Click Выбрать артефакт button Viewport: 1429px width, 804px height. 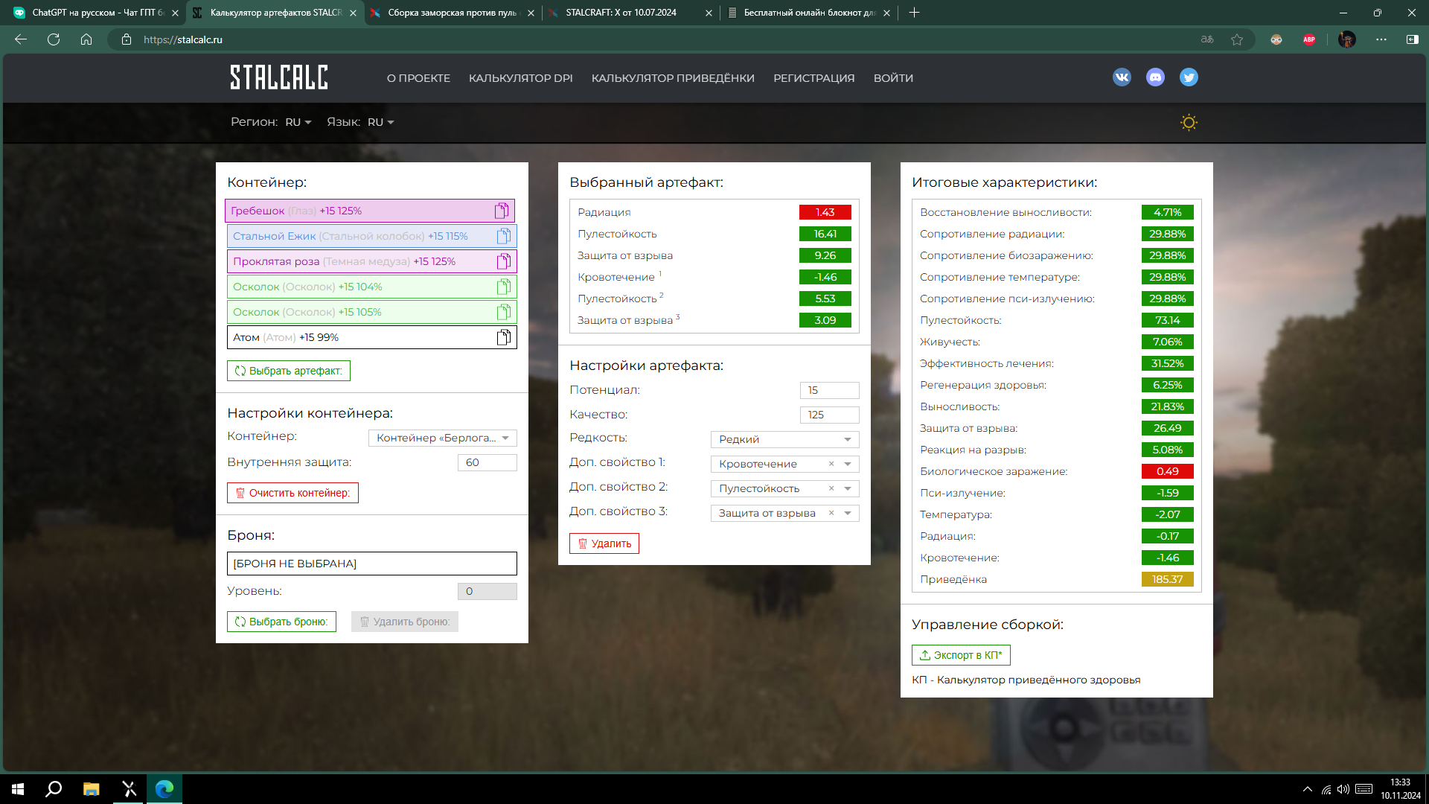click(x=289, y=371)
